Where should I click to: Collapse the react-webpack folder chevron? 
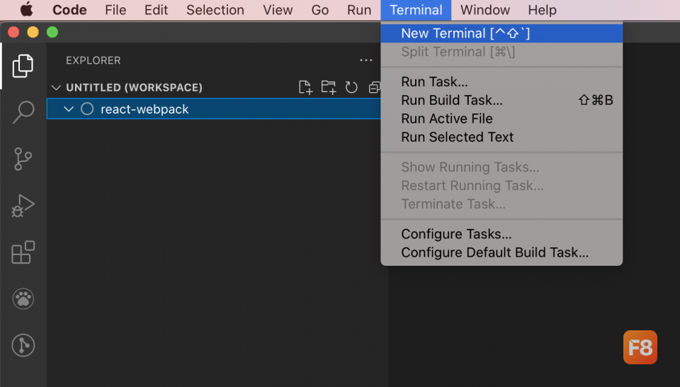69,109
